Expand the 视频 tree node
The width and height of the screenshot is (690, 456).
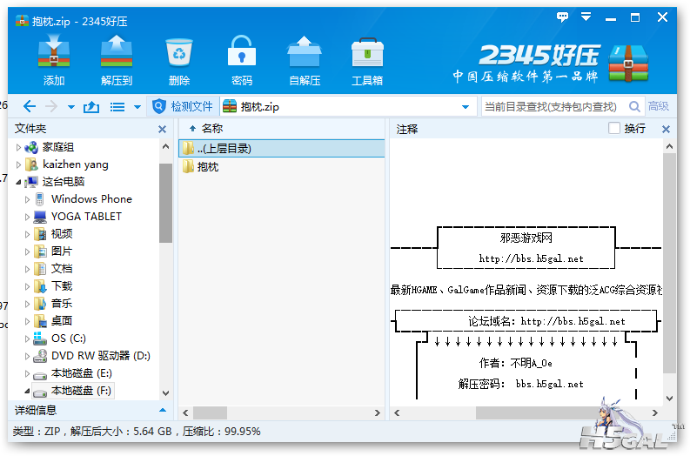27,234
